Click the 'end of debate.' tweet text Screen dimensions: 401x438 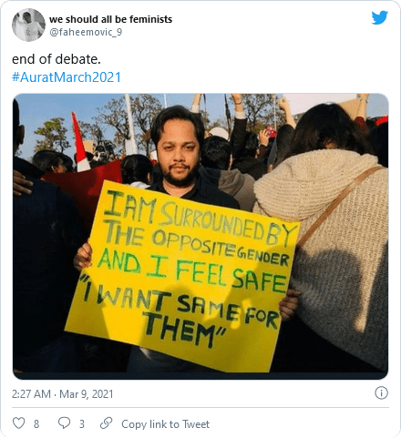tap(57, 59)
